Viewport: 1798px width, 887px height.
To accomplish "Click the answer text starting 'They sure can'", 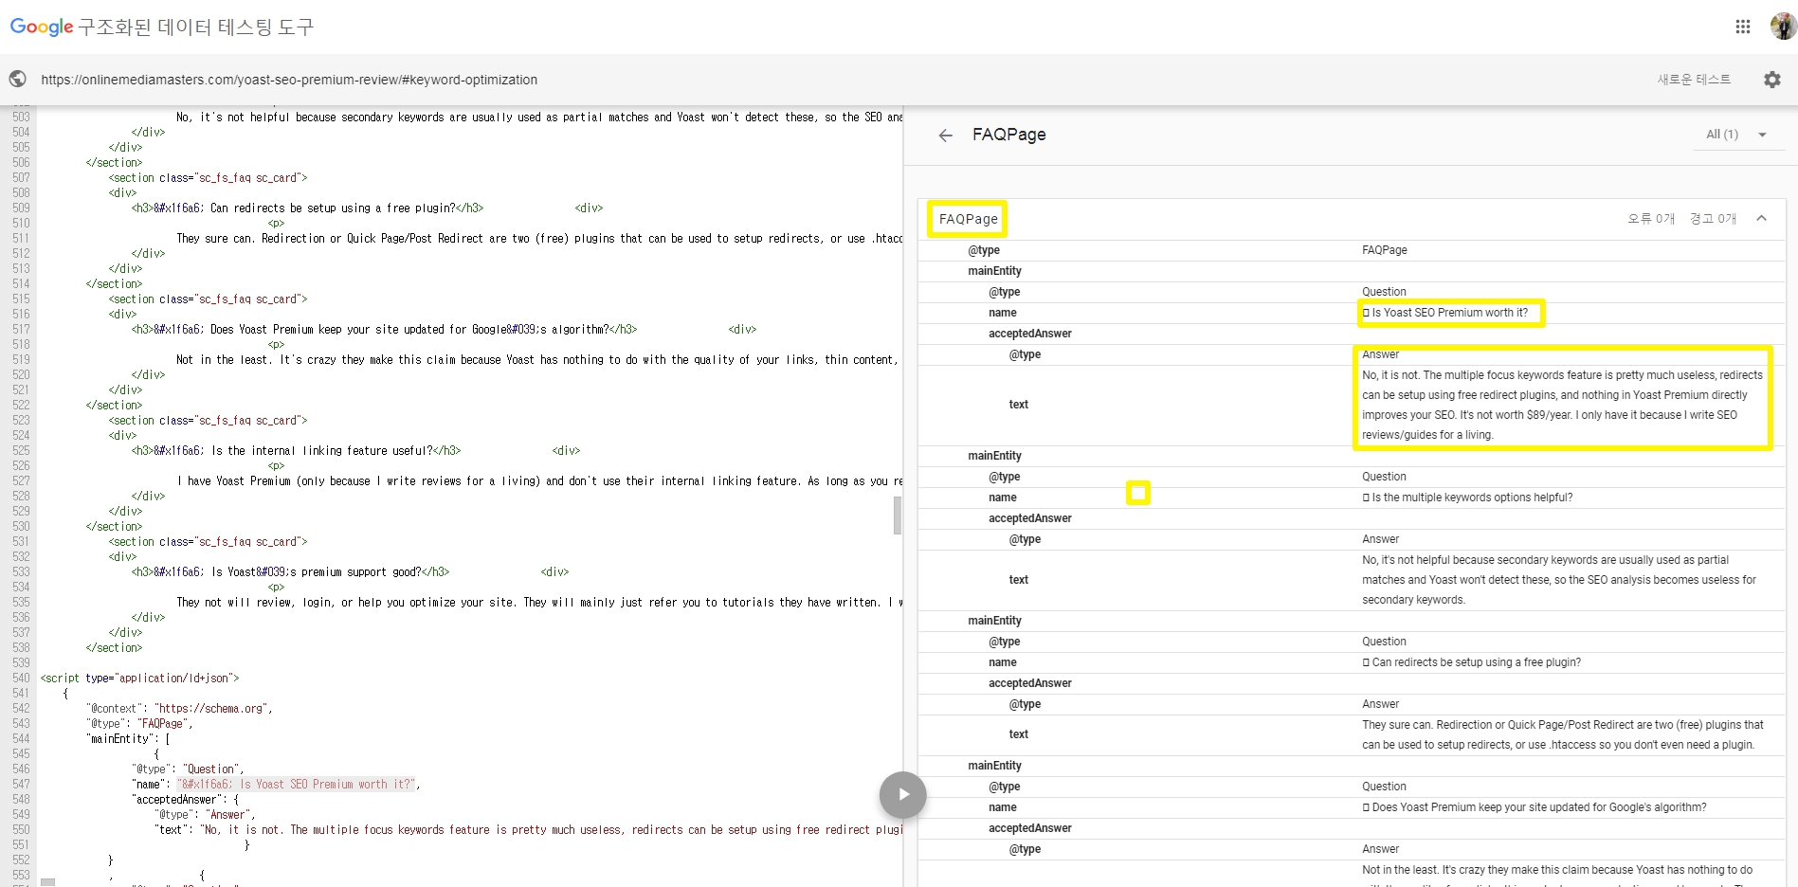I will point(1562,734).
